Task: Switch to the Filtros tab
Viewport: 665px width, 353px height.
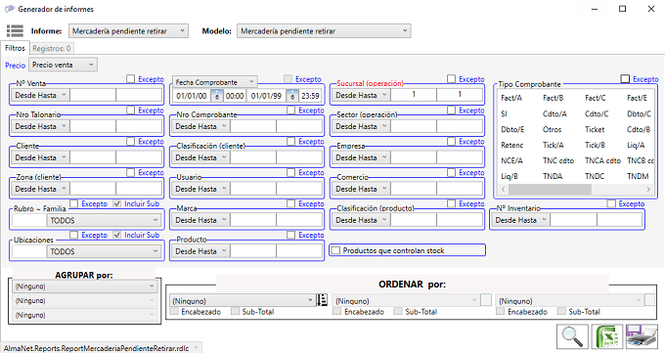Action: (15, 48)
